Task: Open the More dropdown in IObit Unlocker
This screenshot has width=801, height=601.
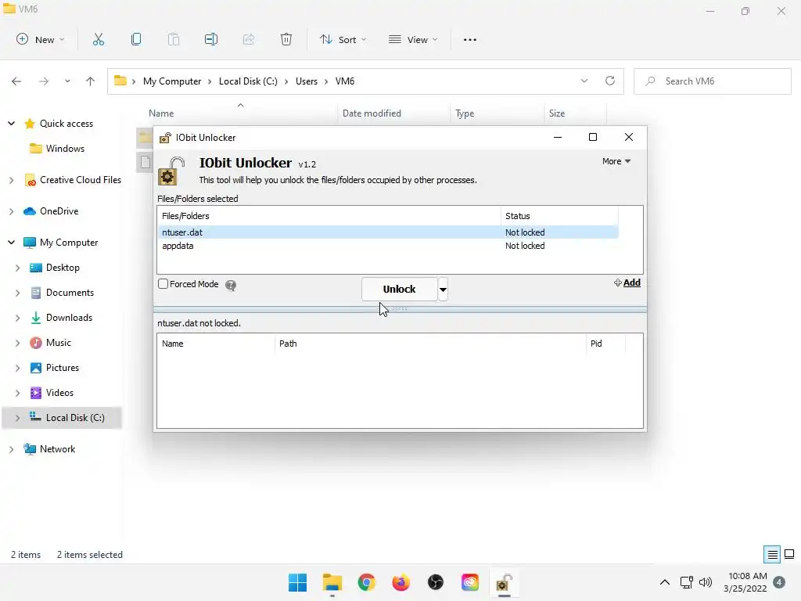Action: (616, 161)
